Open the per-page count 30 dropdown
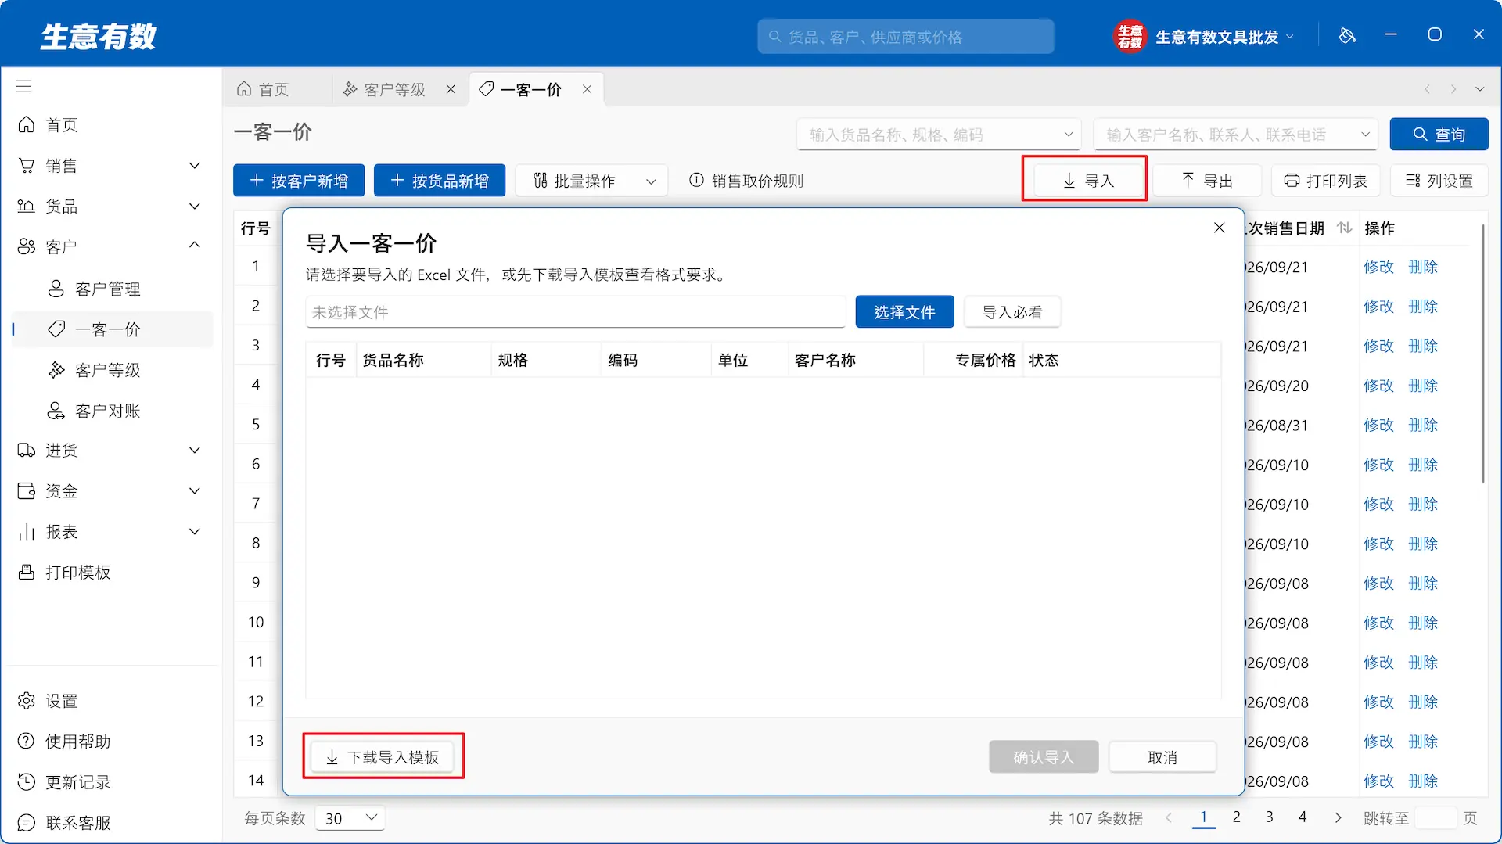This screenshot has width=1502, height=844. (x=350, y=818)
